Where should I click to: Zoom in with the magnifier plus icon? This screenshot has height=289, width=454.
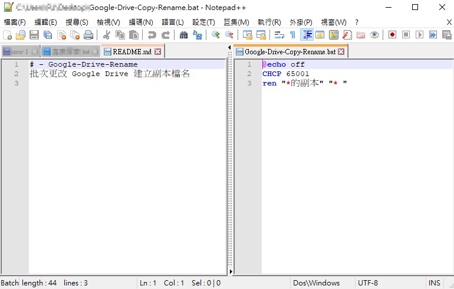coord(215,35)
